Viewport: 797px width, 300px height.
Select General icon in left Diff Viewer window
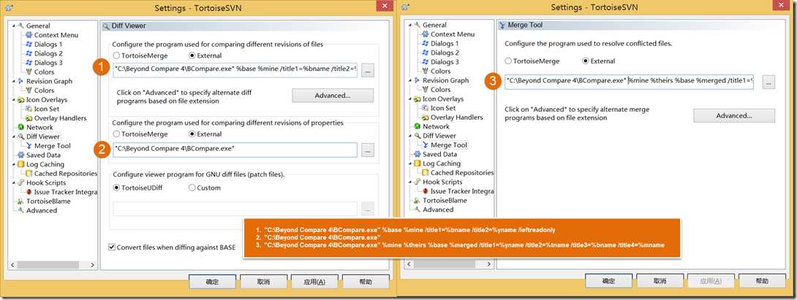[x=21, y=26]
